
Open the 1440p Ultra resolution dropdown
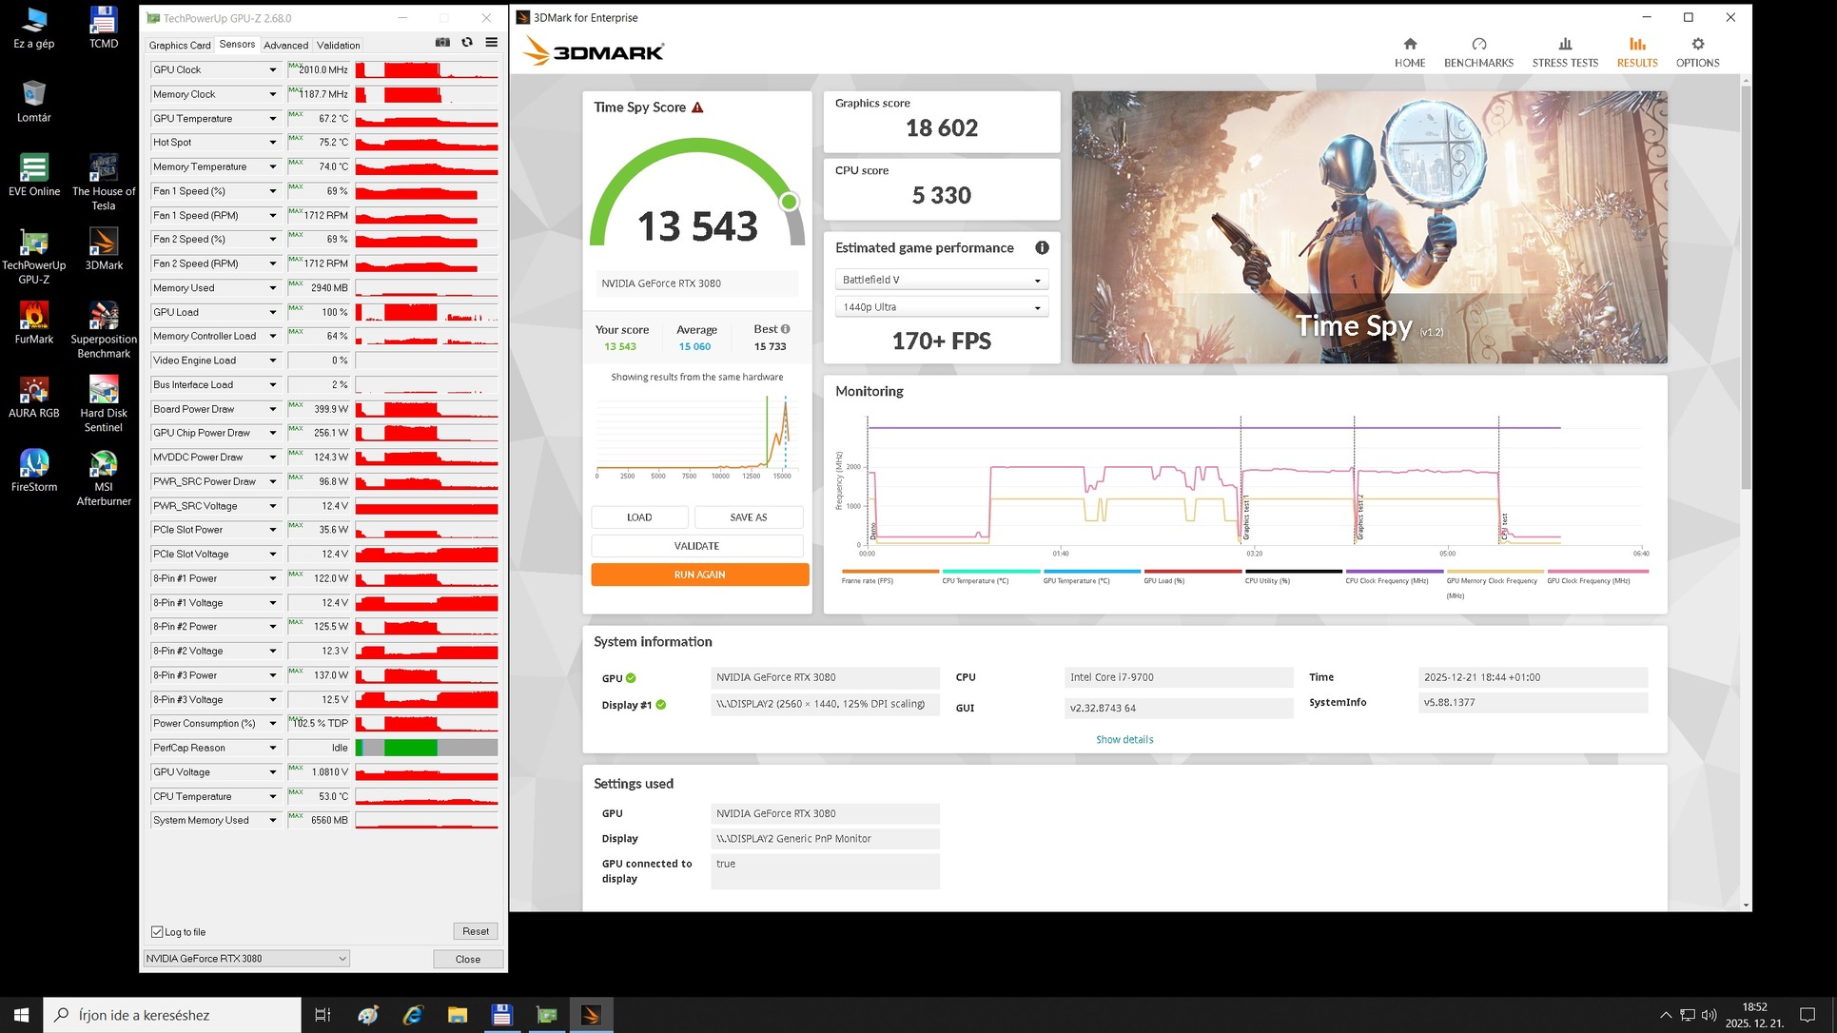coord(940,307)
